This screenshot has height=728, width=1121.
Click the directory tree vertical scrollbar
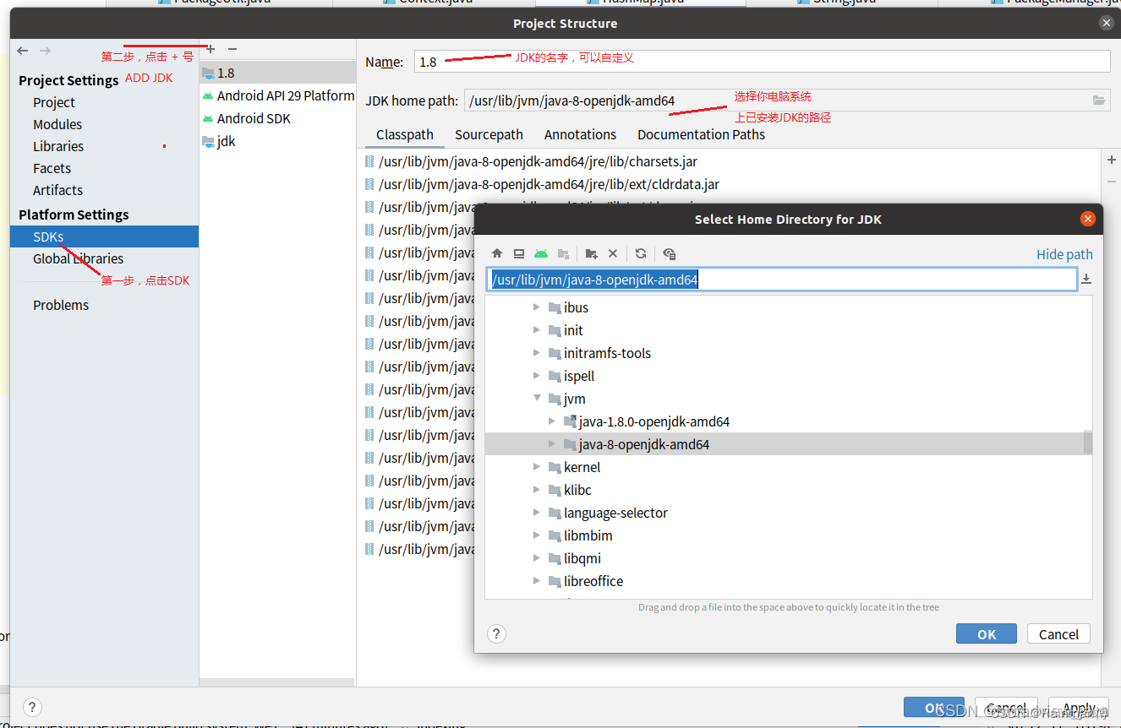1088,443
